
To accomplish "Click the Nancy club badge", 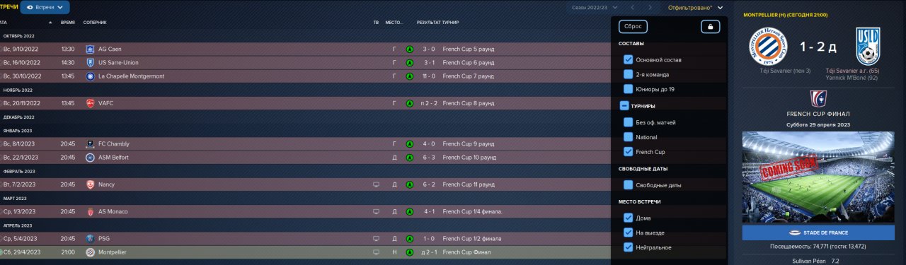I will tap(90, 184).
